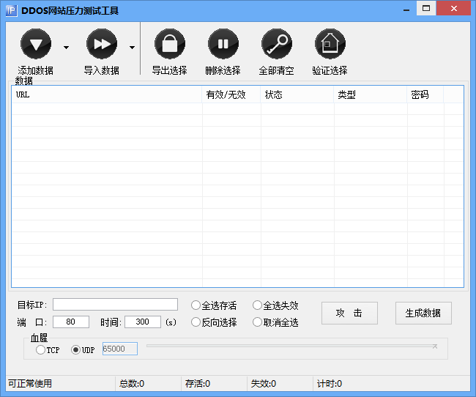Click the 计时:0 status entry
Viewport: 476px width, 397px height.
[x=330, y=384]
